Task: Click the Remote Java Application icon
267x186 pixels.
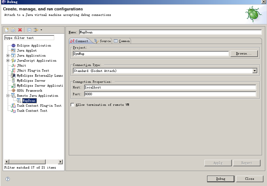Action: click(13, 96)
